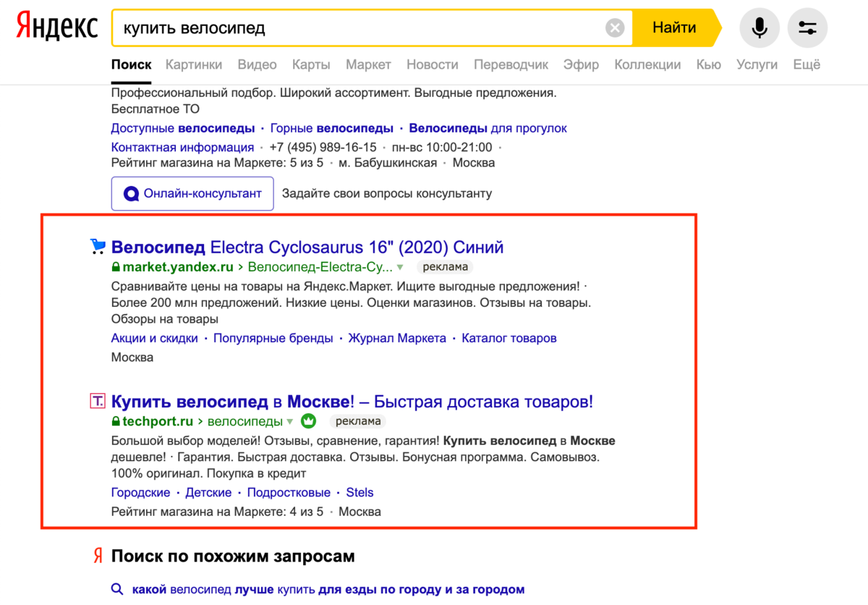Open the Ещё menu

click(x=807, y=64)
